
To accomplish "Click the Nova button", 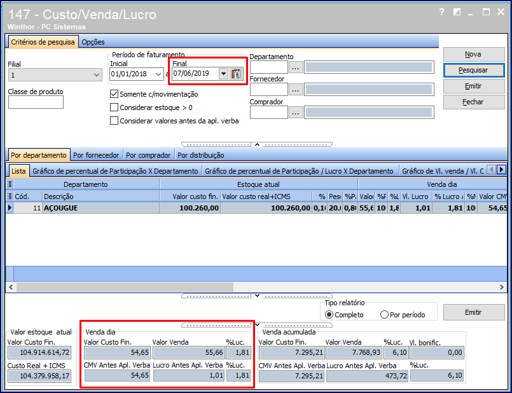I will click(473, 54).
